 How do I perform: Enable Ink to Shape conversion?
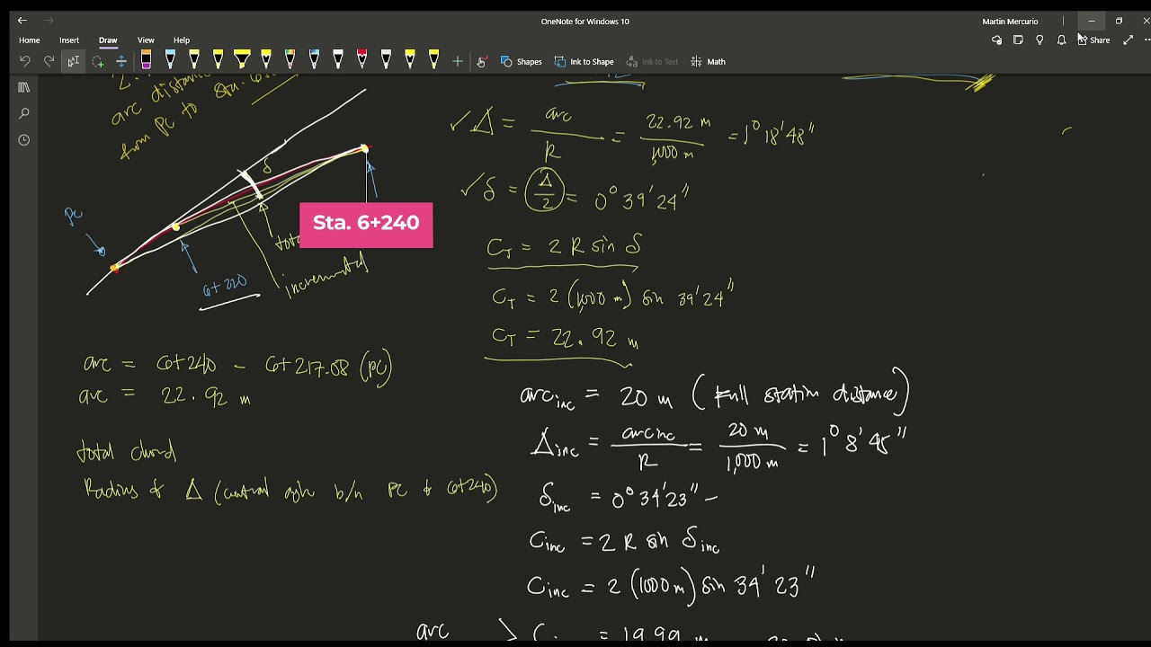[584, 61]
